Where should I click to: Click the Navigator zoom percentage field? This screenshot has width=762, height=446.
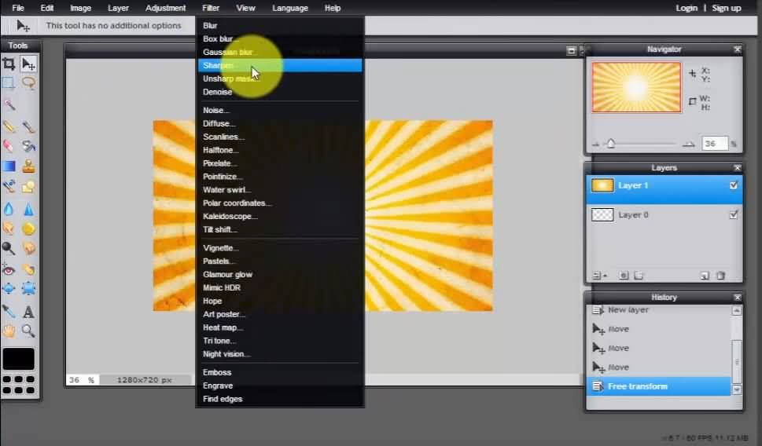[714, 144]
